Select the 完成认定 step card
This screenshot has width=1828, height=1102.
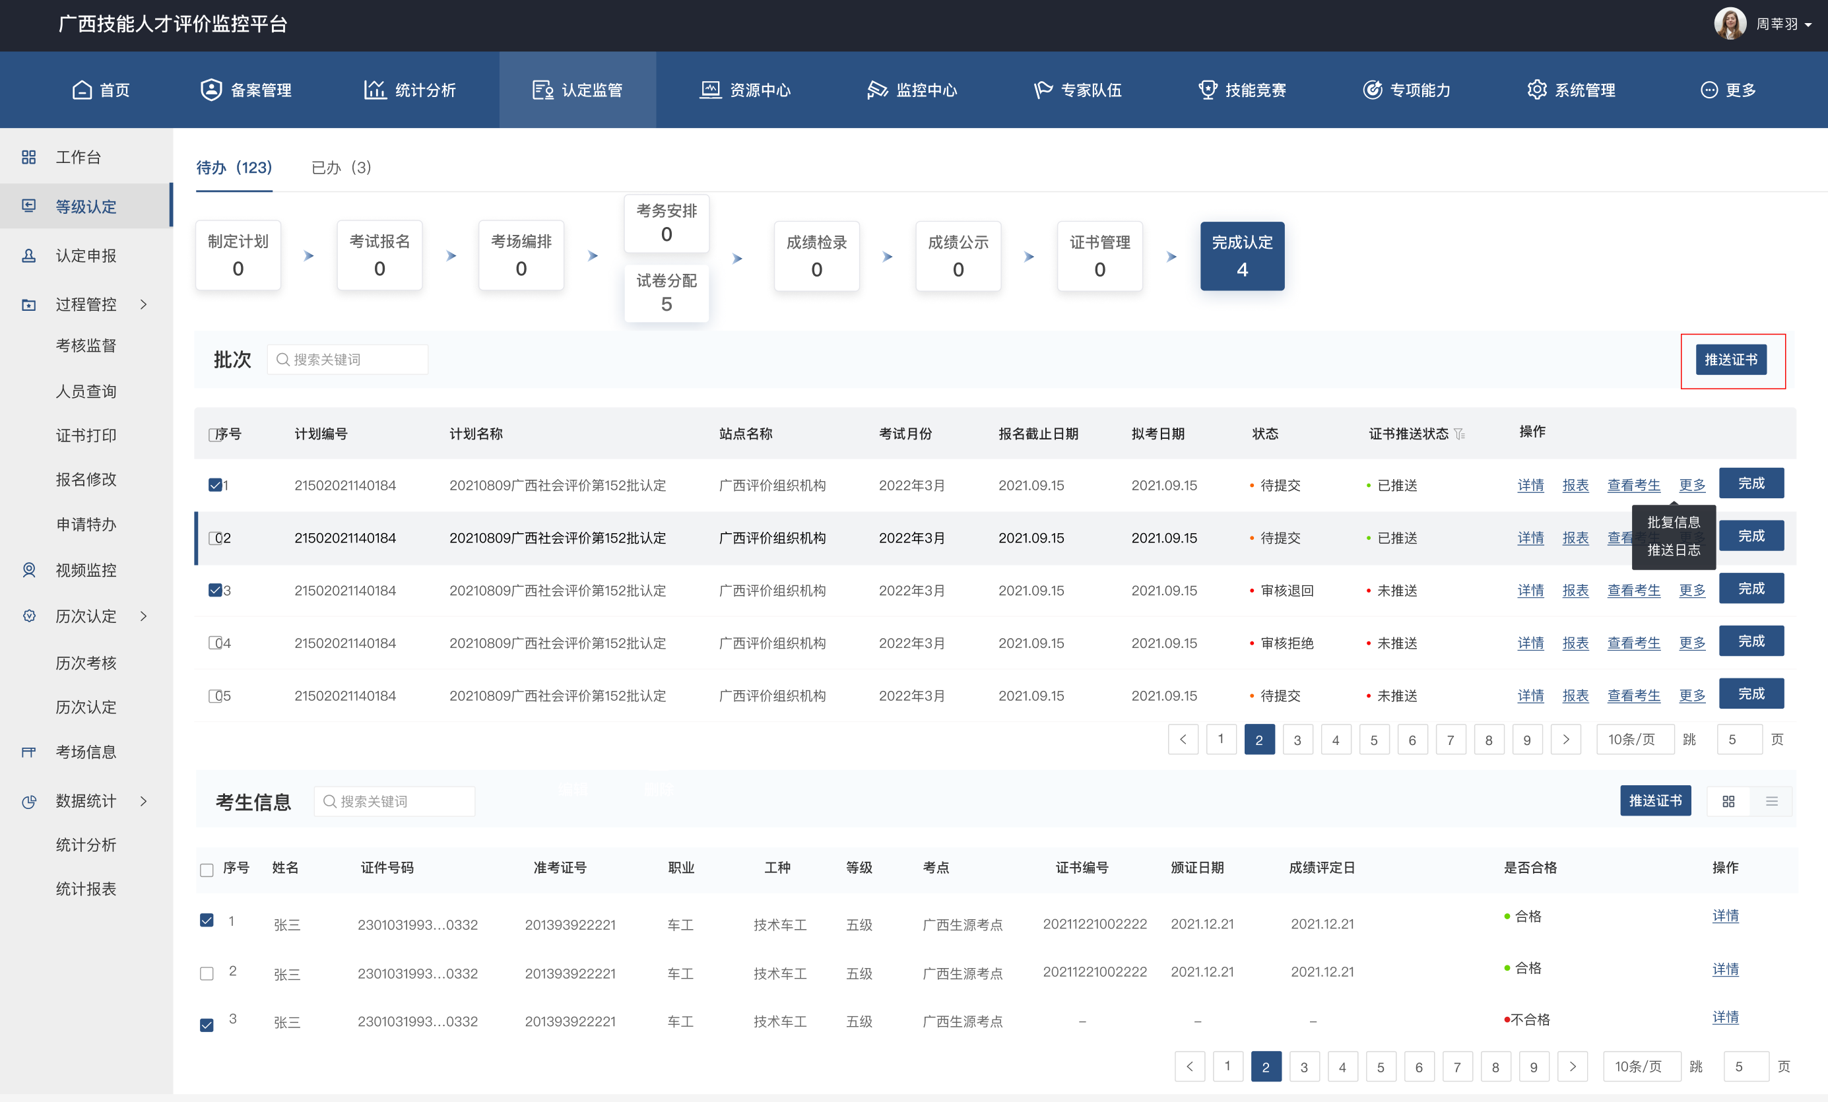[1242, 256]
